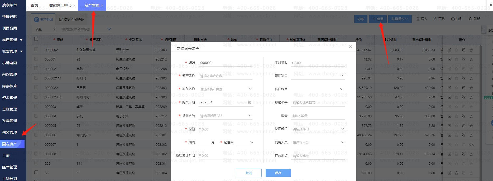Click the dispose icon in row 0000002
This screenshot has width=493, height=181.
click(x=471, y=50)
